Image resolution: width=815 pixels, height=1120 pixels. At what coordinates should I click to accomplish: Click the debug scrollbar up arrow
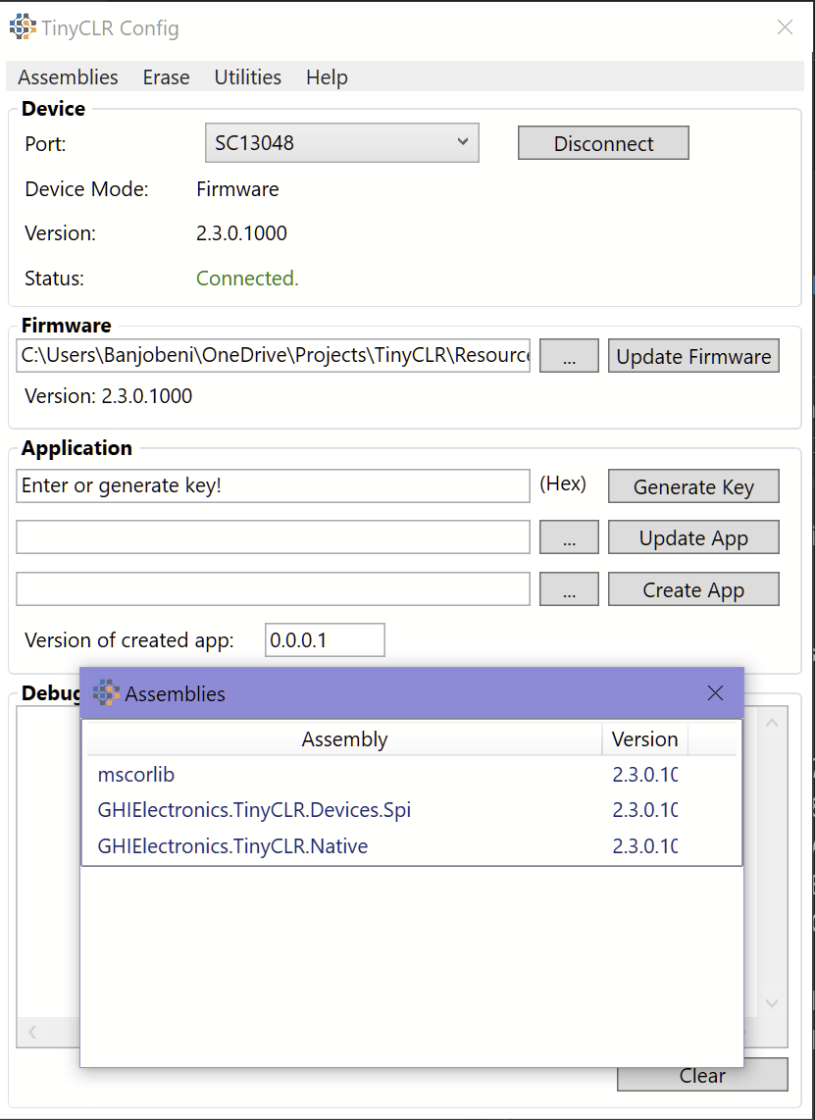pos(772,723)
